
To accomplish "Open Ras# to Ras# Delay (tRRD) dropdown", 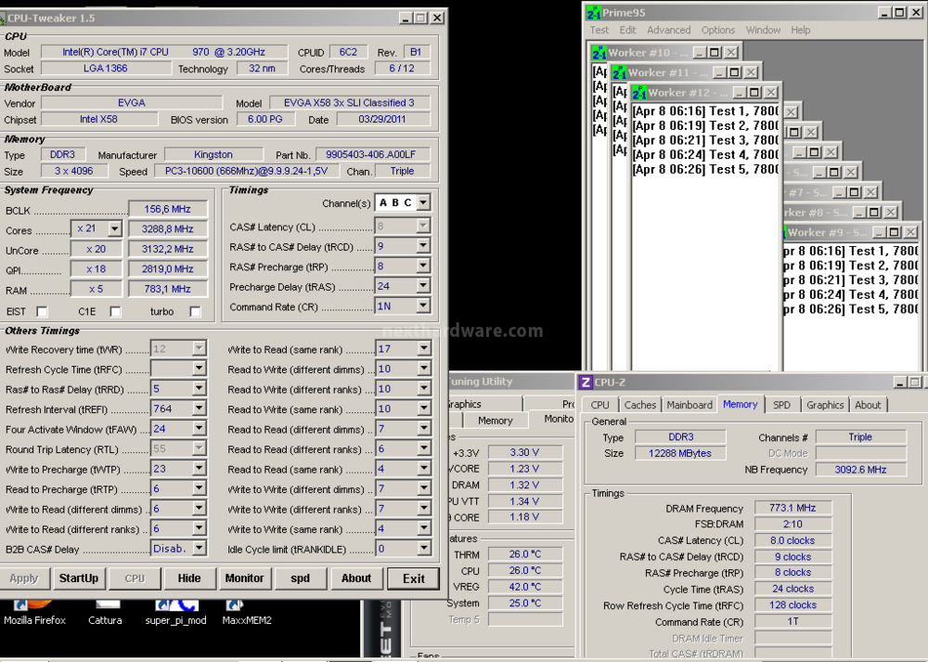I will click(x=199, y=388).
